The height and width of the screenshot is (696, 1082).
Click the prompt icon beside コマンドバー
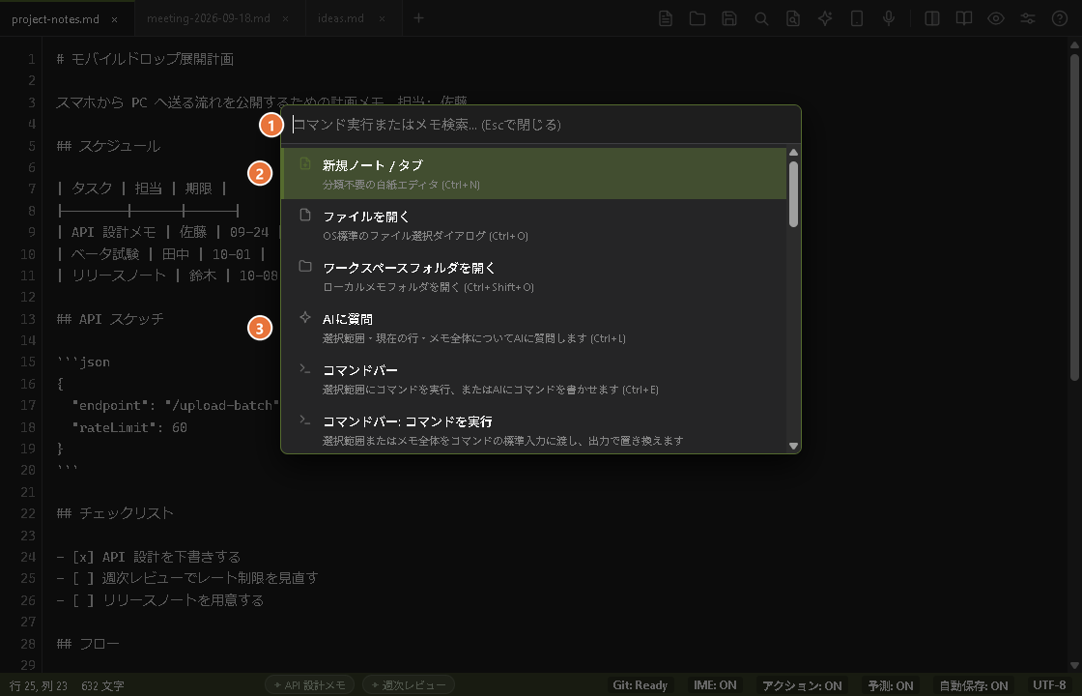pyautogui.click(x=305, y=368)
